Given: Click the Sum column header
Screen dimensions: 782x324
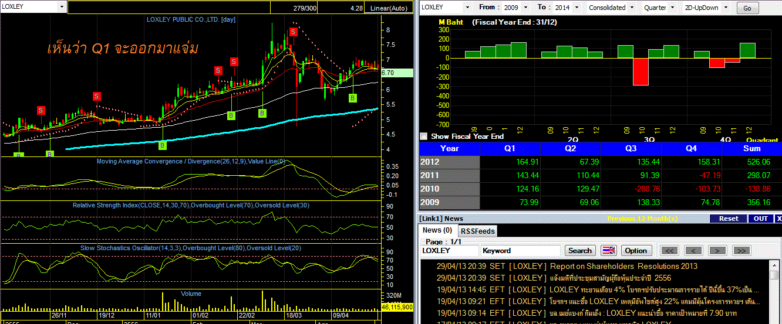Looking at the screenshot, I should [x=751, y=148].
